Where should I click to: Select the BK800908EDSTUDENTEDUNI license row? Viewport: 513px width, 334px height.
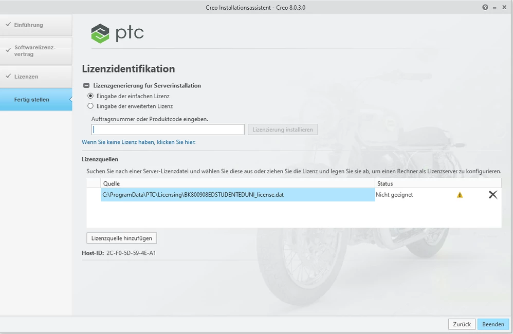216,195
